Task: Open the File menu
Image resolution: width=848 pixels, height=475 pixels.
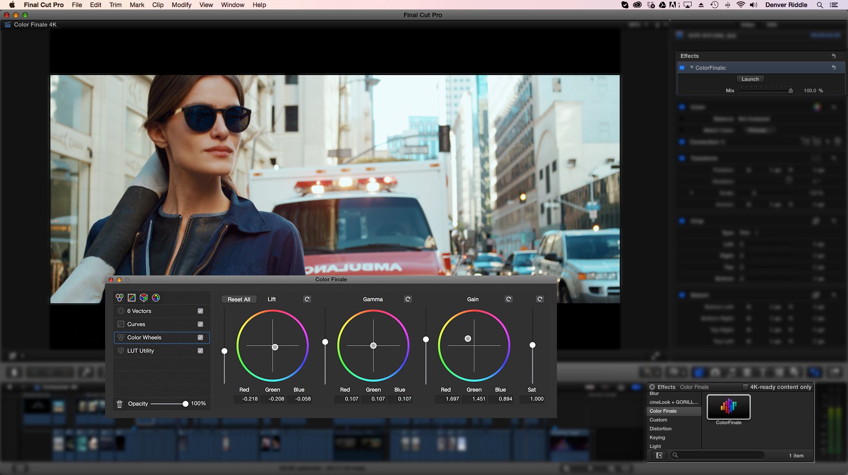Action: pos(77,5)
